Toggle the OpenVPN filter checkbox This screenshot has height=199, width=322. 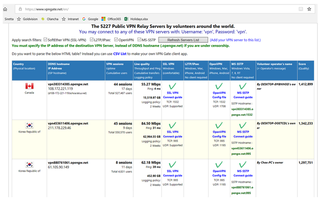click(x=116, y=40)
